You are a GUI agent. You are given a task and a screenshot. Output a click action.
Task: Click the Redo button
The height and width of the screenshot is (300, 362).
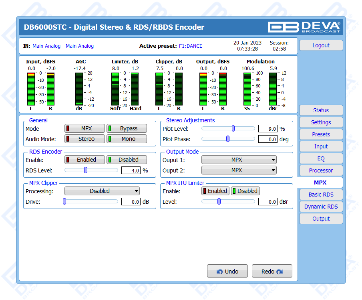click(272, 272)
